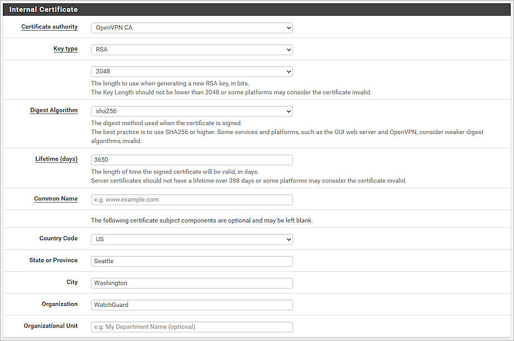
Task: Open the Digest Algorithm dropdown
Action: [191, 111]
